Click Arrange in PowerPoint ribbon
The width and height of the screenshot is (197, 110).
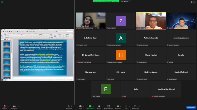[x=56, y=37]
